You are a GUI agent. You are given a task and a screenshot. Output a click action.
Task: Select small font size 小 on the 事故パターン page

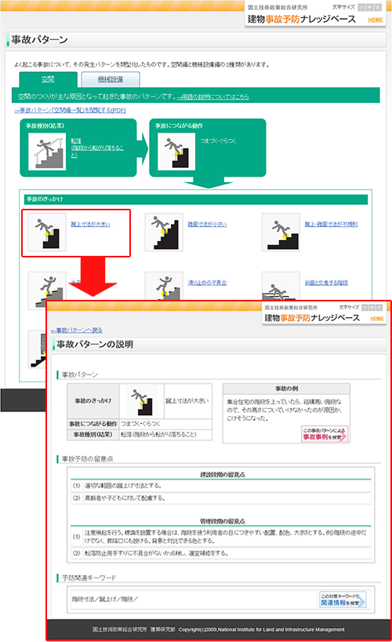pyautogui.click(x=361, y=7)
